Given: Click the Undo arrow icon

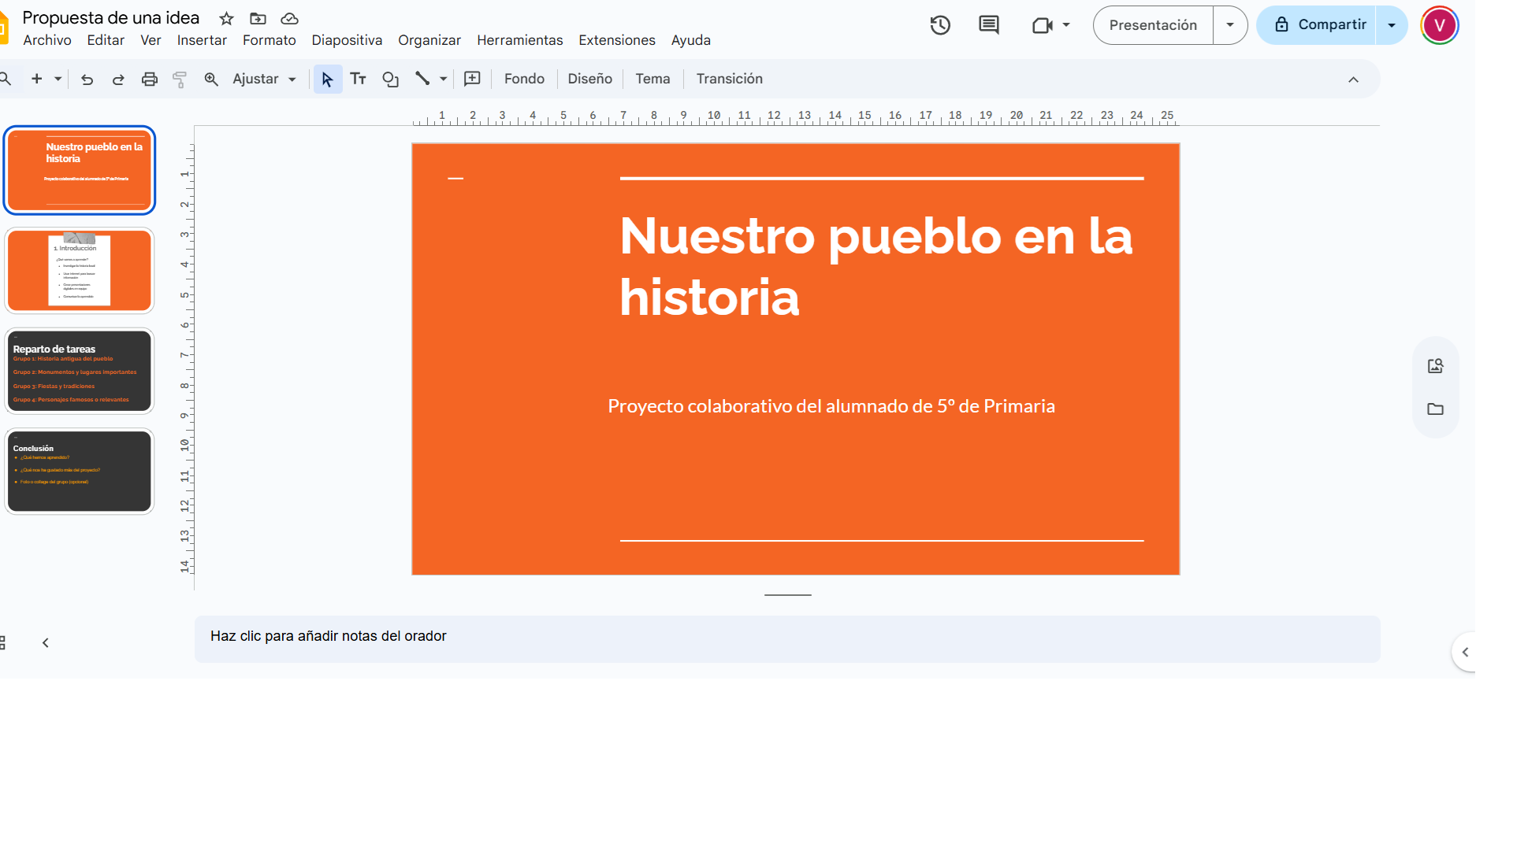Looking at the screenshot, I should tap(87, 80).
